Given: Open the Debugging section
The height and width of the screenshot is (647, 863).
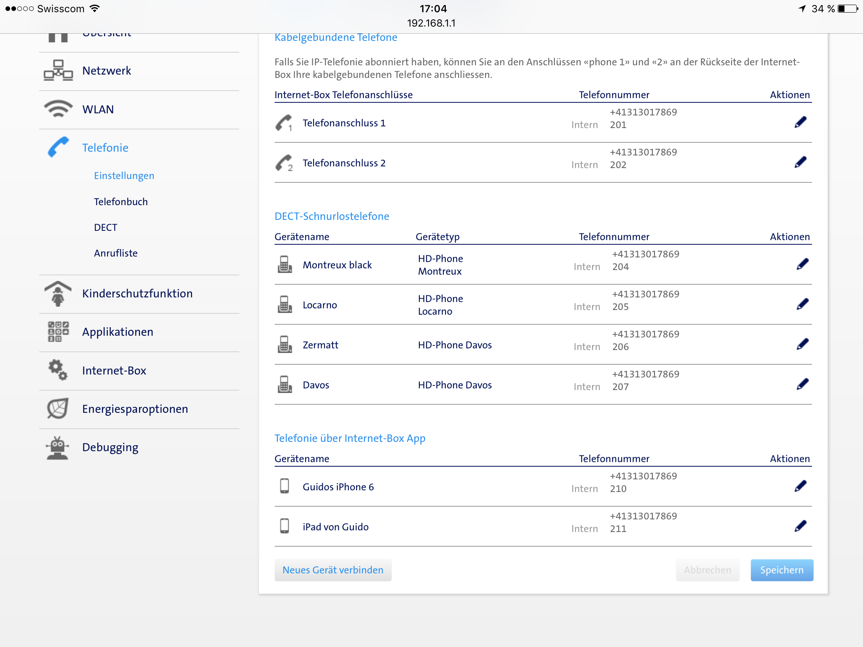Looking at the screenshot, I should [x=110, y=447].
